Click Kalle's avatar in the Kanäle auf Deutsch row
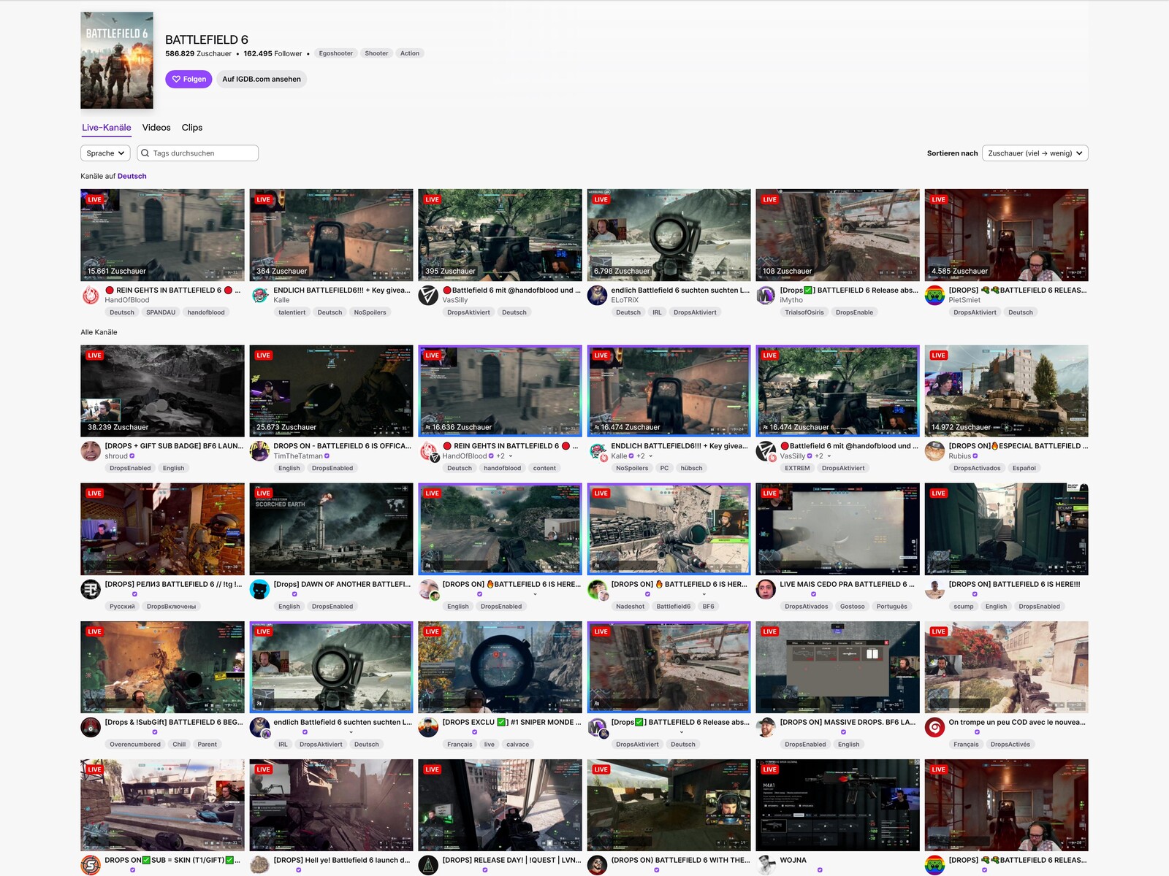The height and width of the screenshot is (876, 1169). (259, 295)
